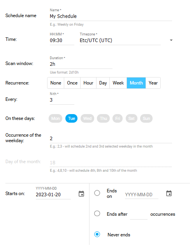Switch recurrence to Hour

click(x=88, y=83)
